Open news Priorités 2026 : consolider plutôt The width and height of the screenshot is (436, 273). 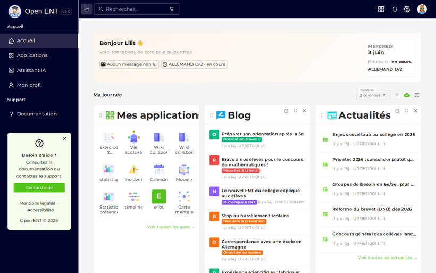coord(373,160)
